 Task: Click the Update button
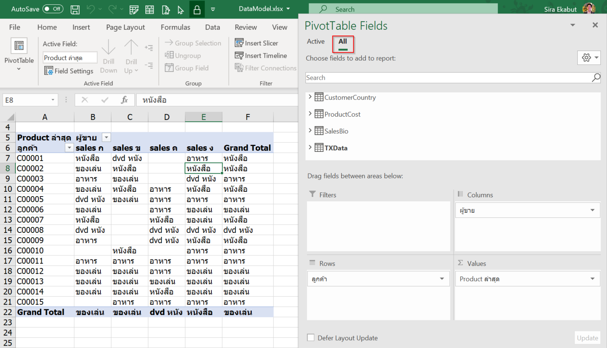(x=588, y=338)
